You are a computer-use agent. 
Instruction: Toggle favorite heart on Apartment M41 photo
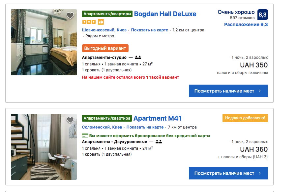click(70, 120)
